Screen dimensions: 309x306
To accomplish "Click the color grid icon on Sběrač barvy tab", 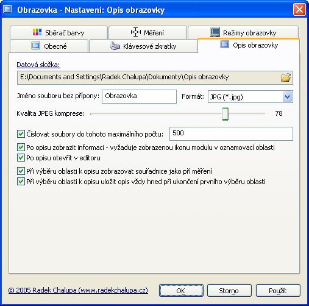I will (37, 32).
